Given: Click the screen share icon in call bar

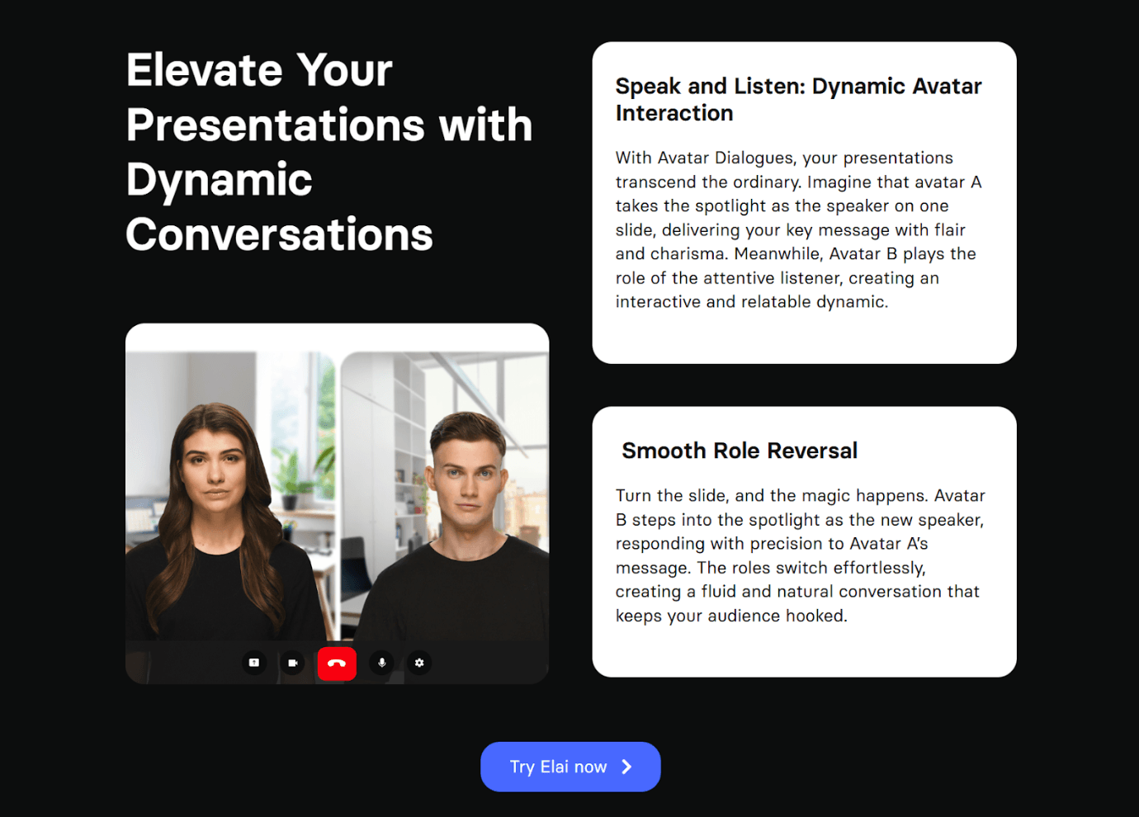Looking at the screenshot, I should [254, 663].
